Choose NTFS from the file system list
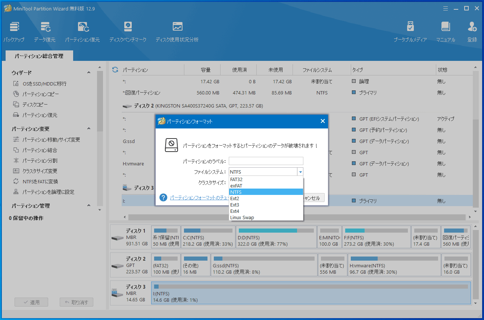Screen dimensions: 484x320 266,192
